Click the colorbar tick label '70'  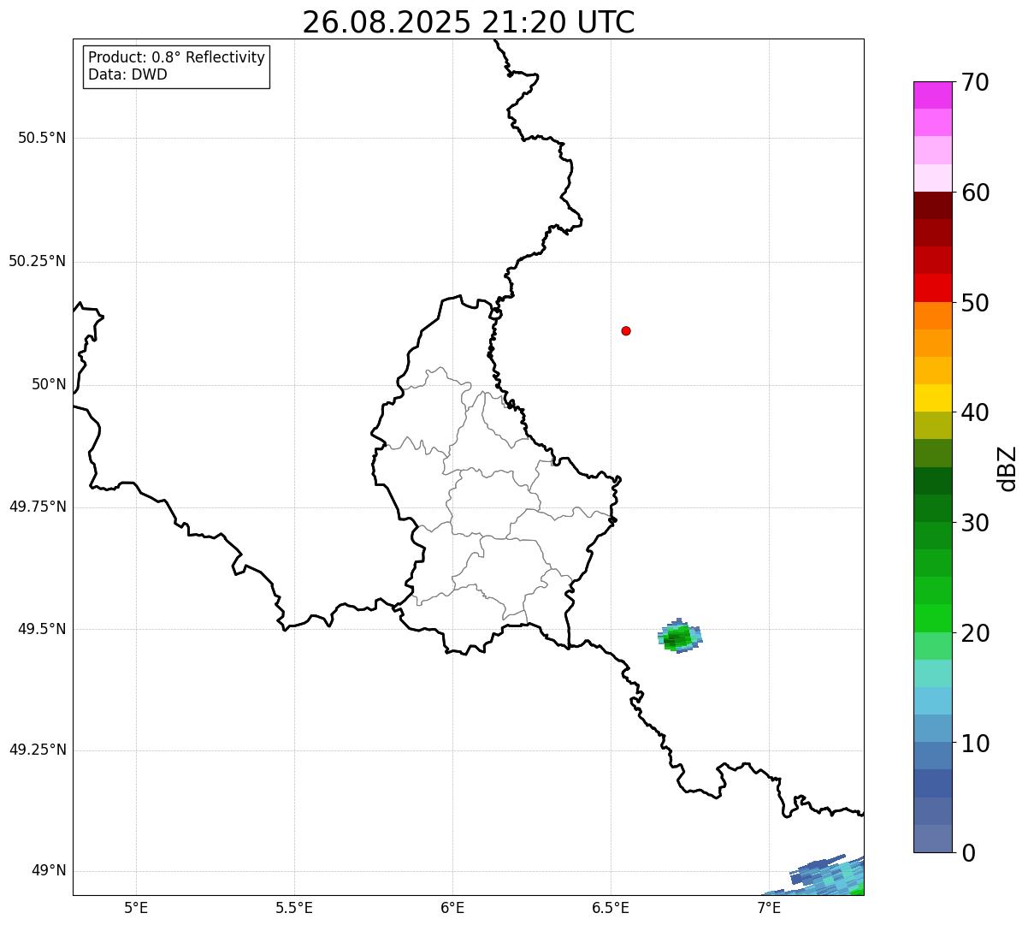975,82
